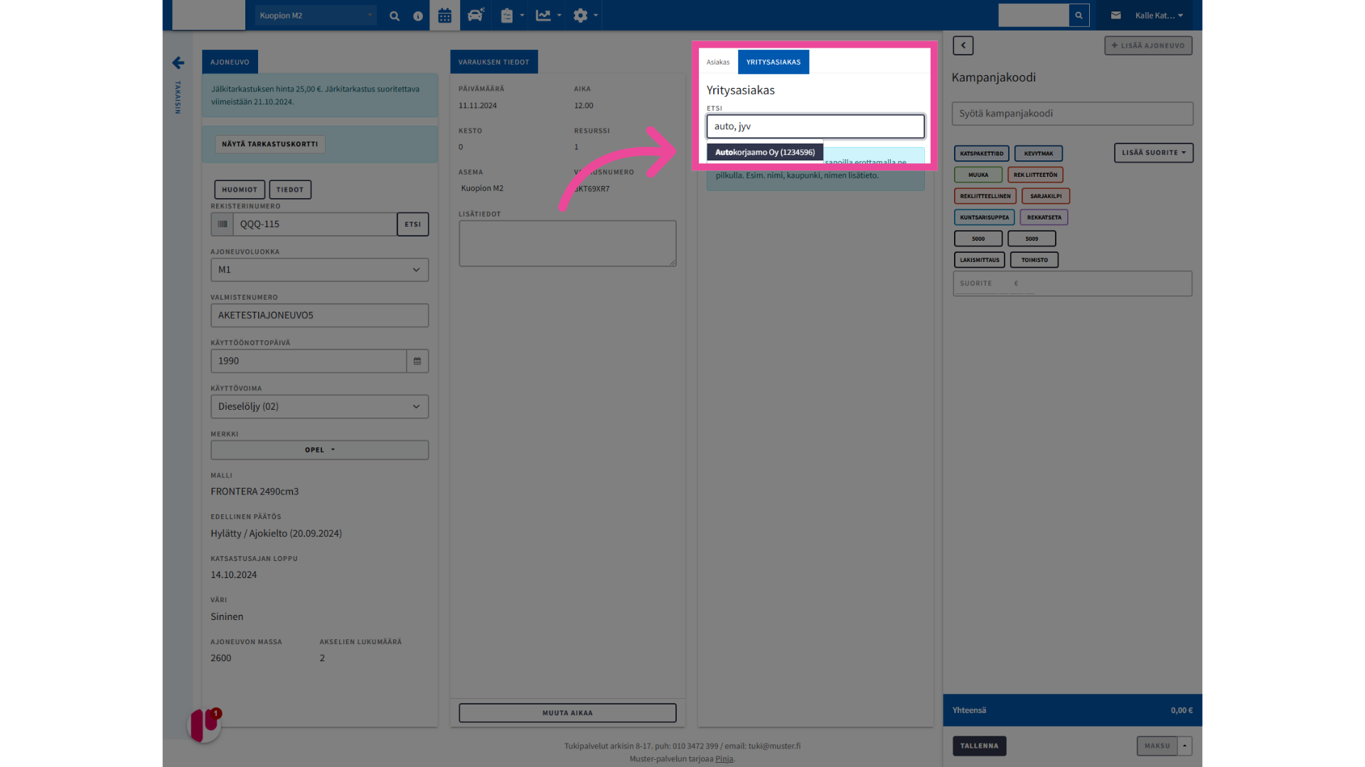Click the info circle icon
Viewport: 1365px width, 767px height.
(x=418, y=16)
